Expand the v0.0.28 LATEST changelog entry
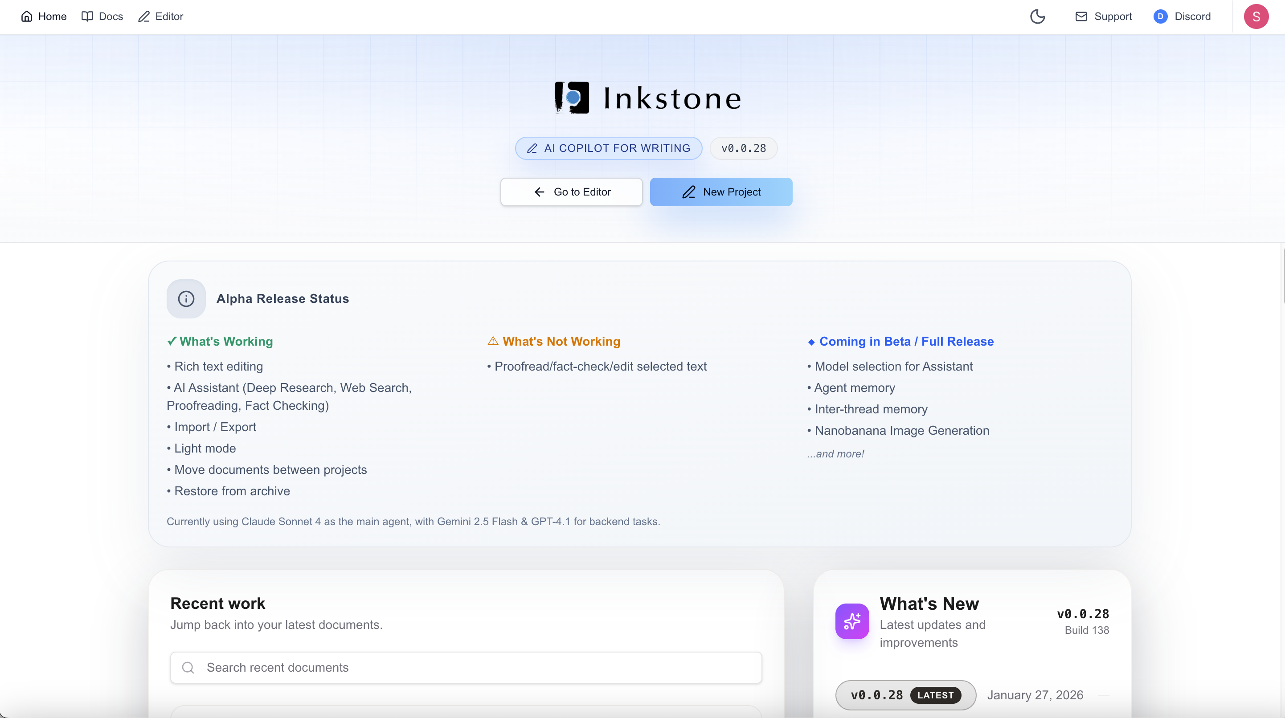 [905, 695]
